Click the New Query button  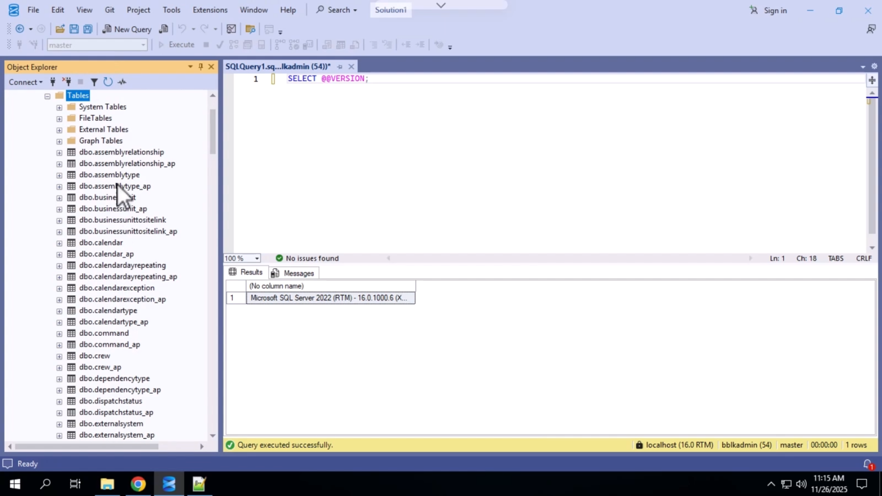[127, 29]
